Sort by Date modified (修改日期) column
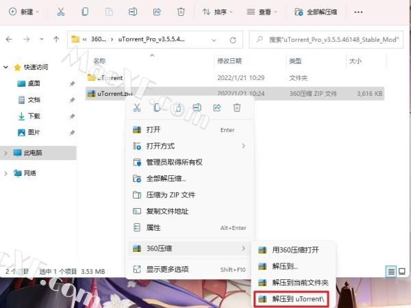This screenshot has width=411, height=308. click(229, 61)
